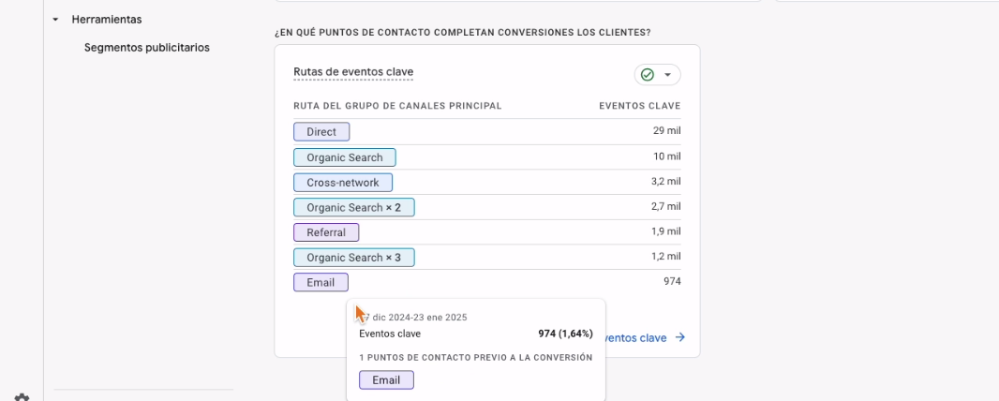The height and width of the screenshot is (401, 999).
Task: Click the Organic Search × 2 chip
Action: pyautogui.click(x=353, y=207)
